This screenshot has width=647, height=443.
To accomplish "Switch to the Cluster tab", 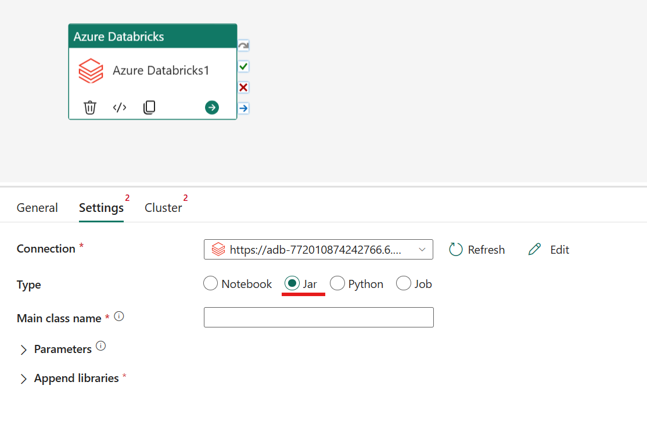I will point(163,208).
